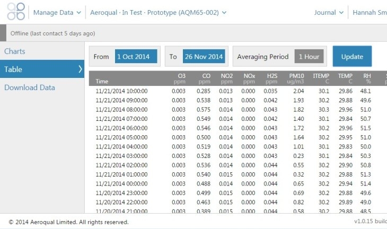Switch to the Charts view

pyautogui.click(x=15, y=51)
